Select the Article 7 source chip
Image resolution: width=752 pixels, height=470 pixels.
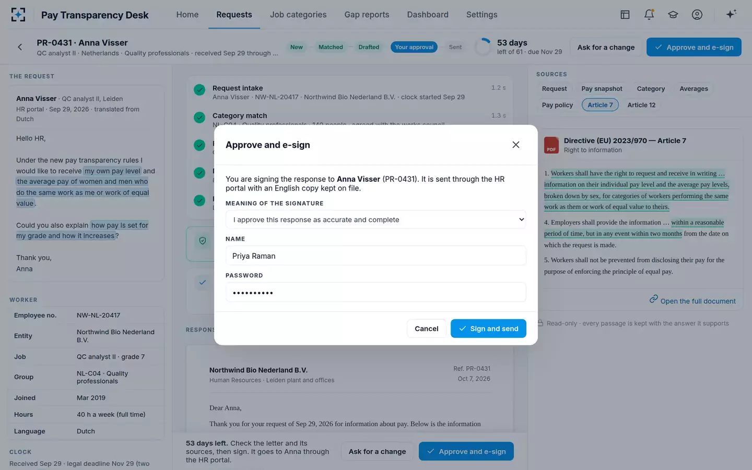point(600,105)
